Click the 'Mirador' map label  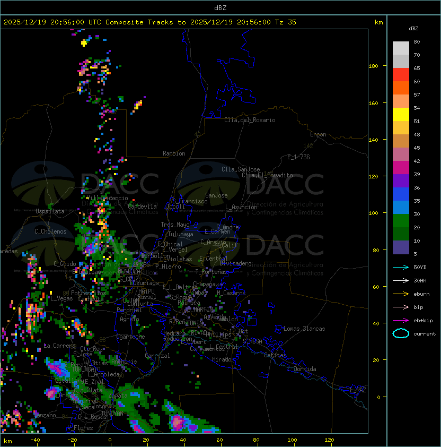point(224,359)
